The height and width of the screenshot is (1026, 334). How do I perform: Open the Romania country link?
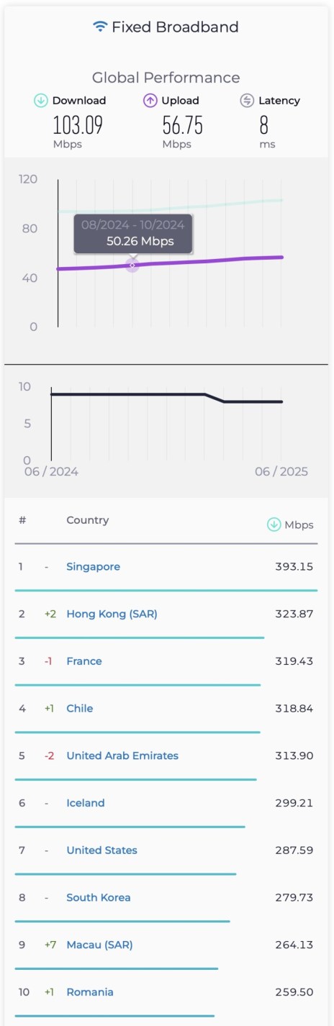click(x=90, y=991)
